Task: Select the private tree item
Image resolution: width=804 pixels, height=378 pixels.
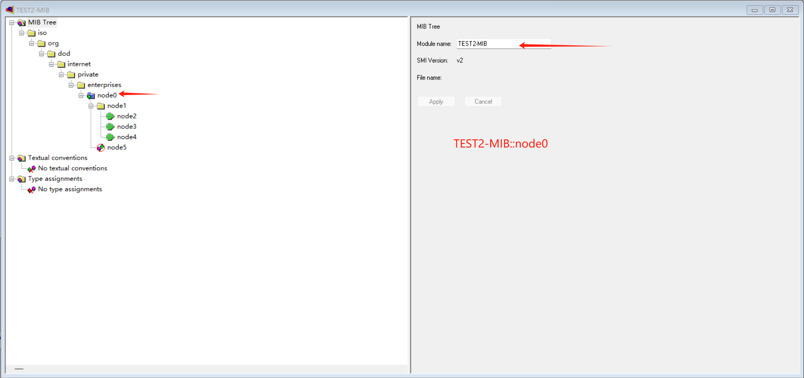Action: point(88,75)
